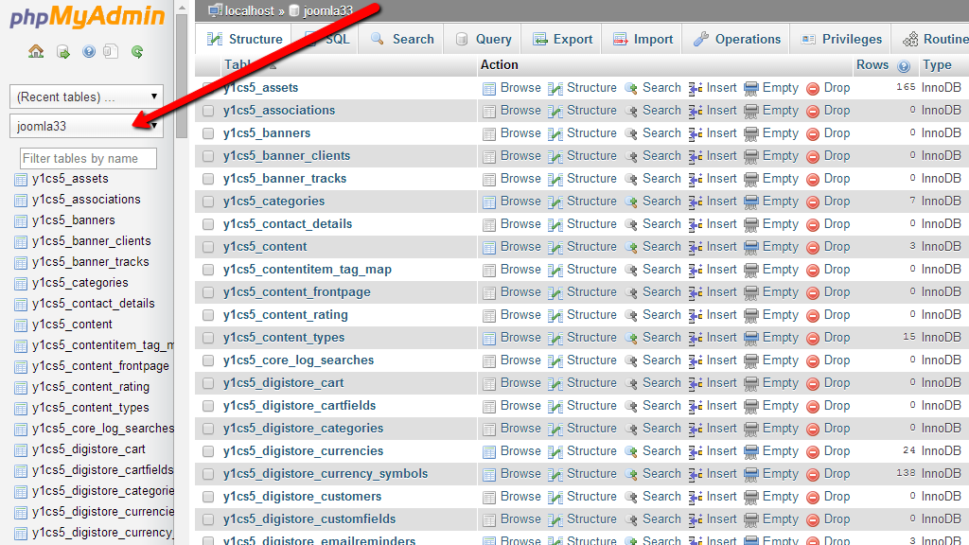Image resolution: width=969 pixels, height=545 pixels.
Task: Click the Rows column help icon
Action: pos(904,66)
